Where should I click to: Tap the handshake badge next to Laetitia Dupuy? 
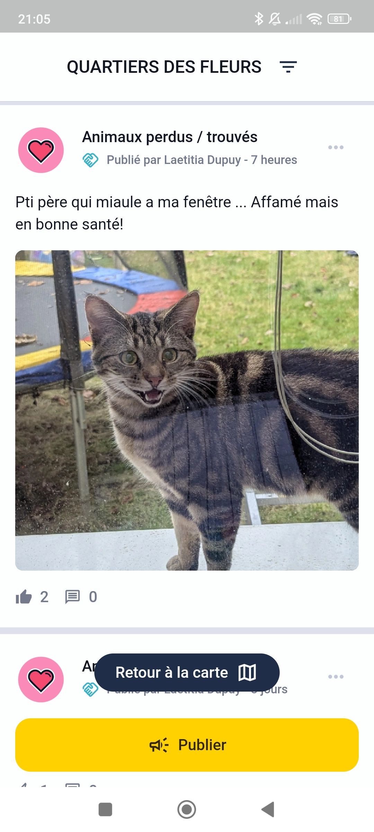pyautogui.click(x=90, y=160)
